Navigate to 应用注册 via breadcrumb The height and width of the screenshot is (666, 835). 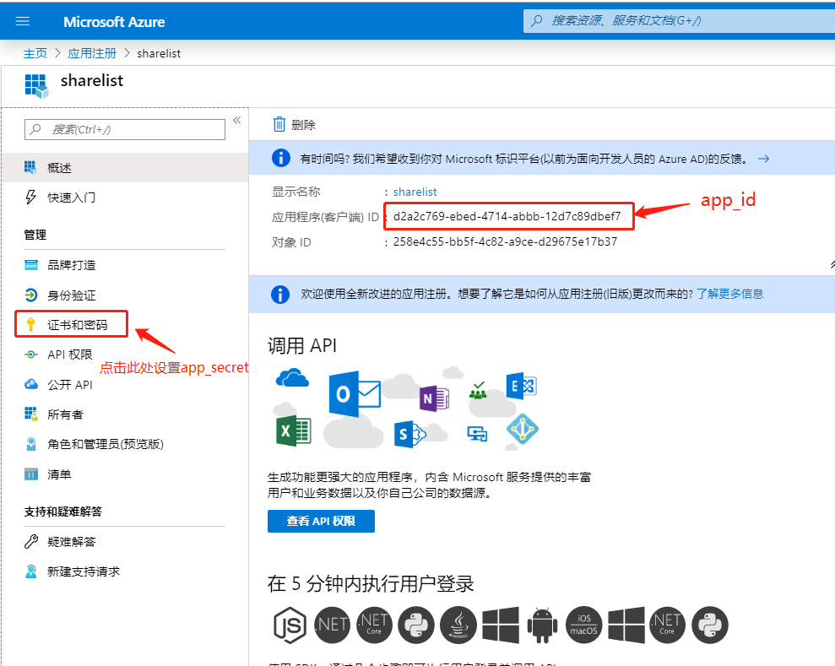click(91, 52)
